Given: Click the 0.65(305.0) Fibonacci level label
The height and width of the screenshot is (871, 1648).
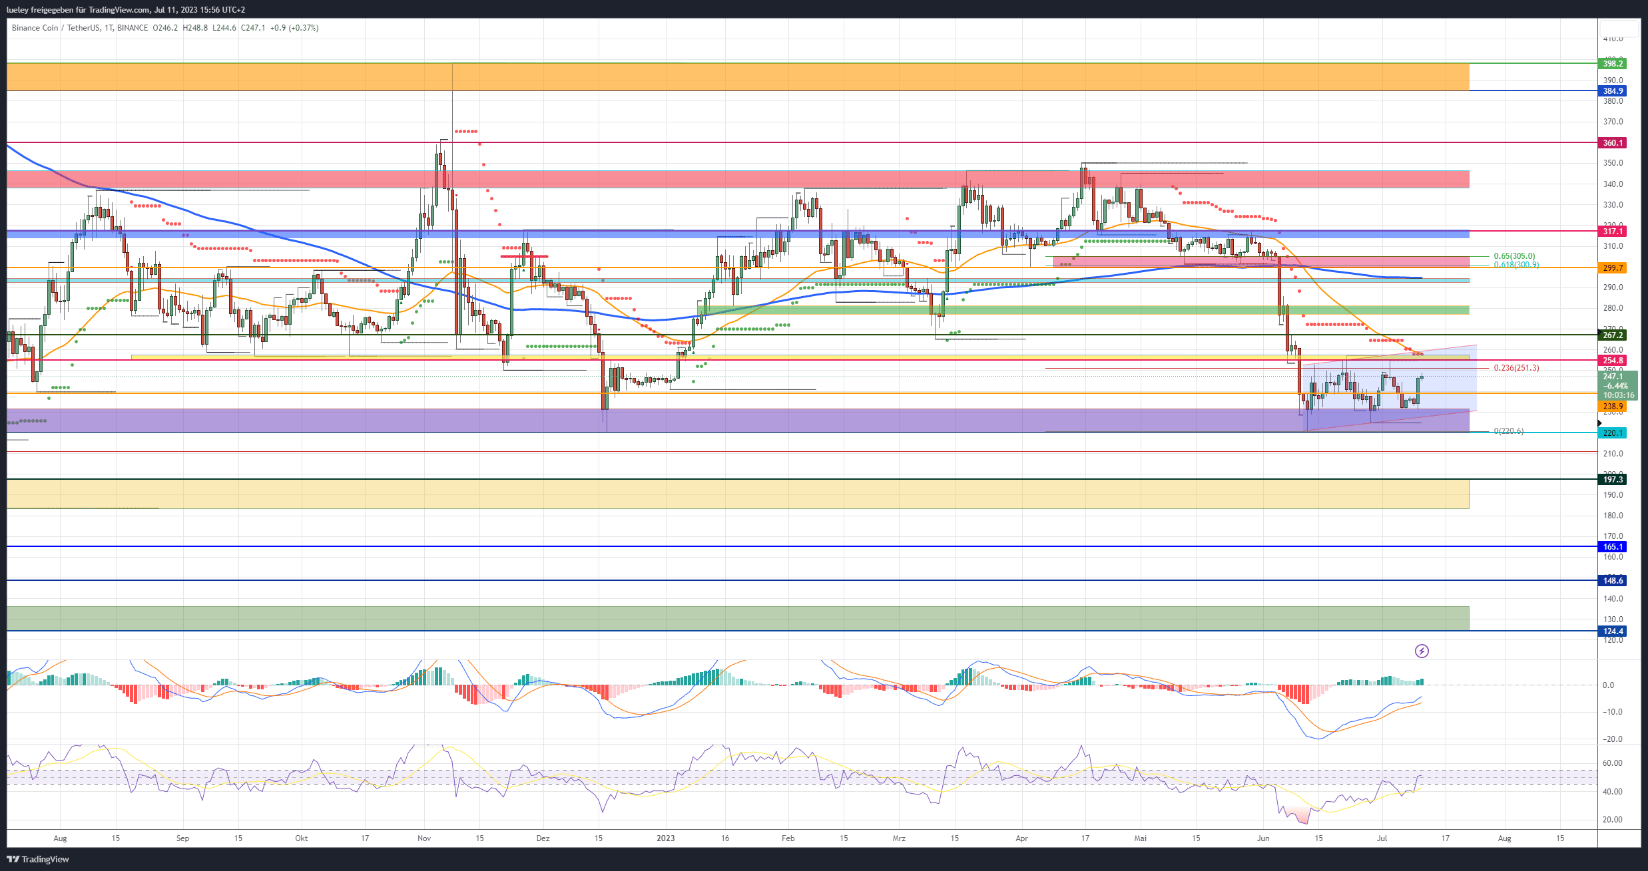Looking at the screenshot, I should [1514, 256].
